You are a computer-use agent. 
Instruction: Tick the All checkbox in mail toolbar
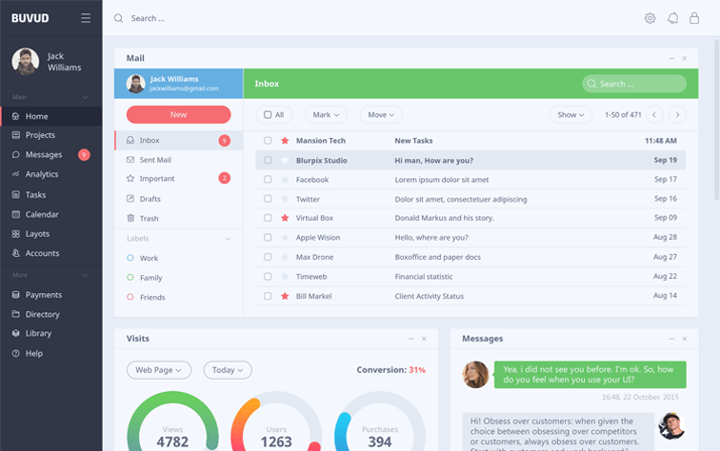pyautogui.click(x=268, y=115)
